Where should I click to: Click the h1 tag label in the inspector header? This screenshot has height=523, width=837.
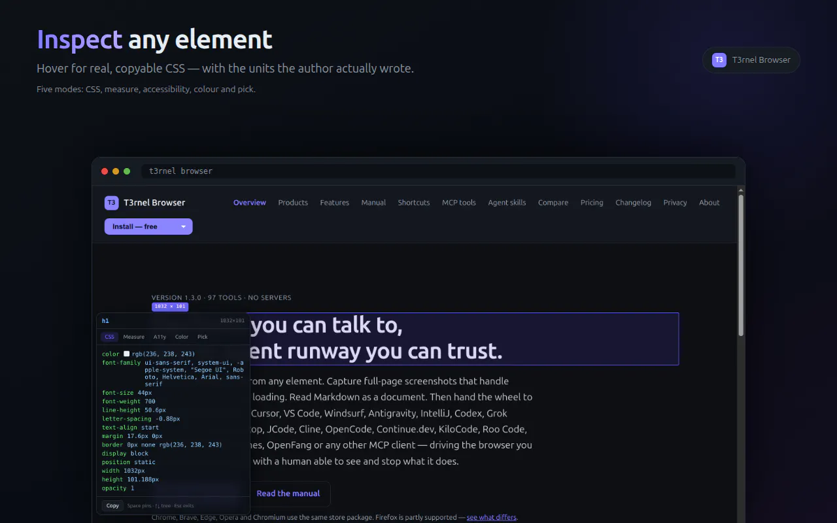[105, 321]
